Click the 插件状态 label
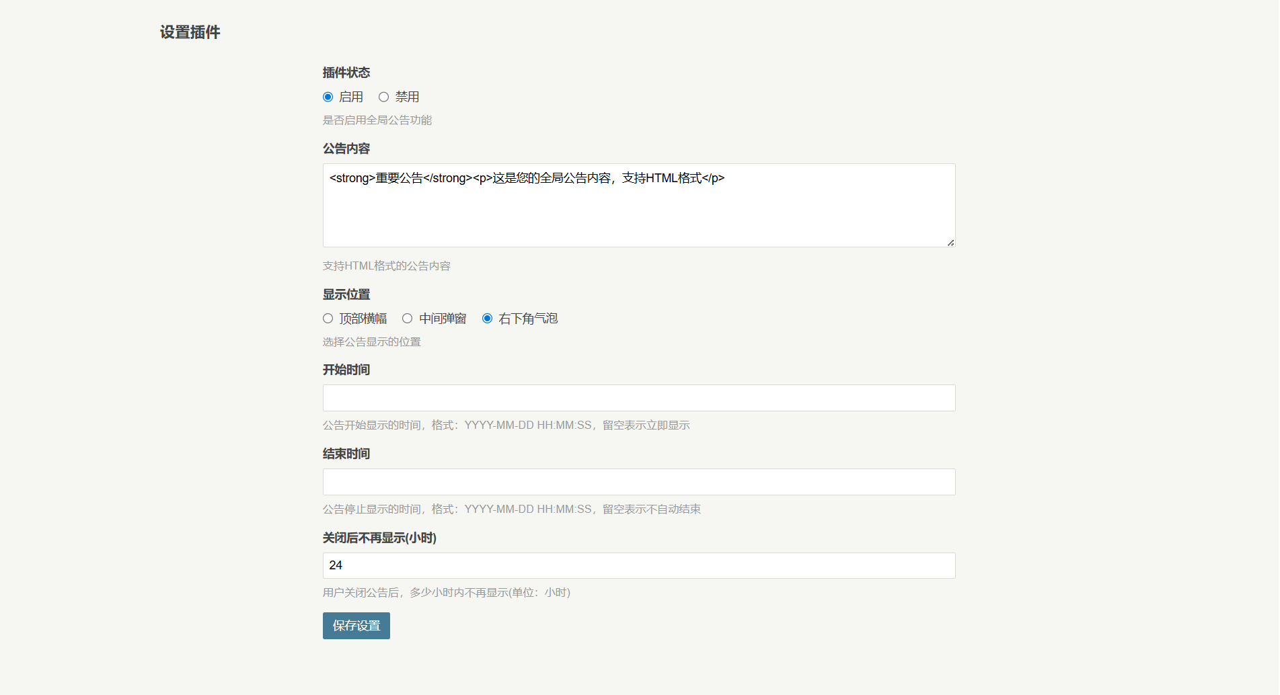The image size is (1280, 695). click(x=346, y=73)
